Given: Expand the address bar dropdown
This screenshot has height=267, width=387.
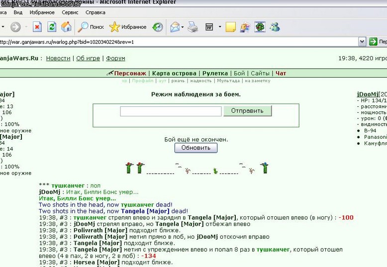Looking at the screenshot, I should (362, 42).
